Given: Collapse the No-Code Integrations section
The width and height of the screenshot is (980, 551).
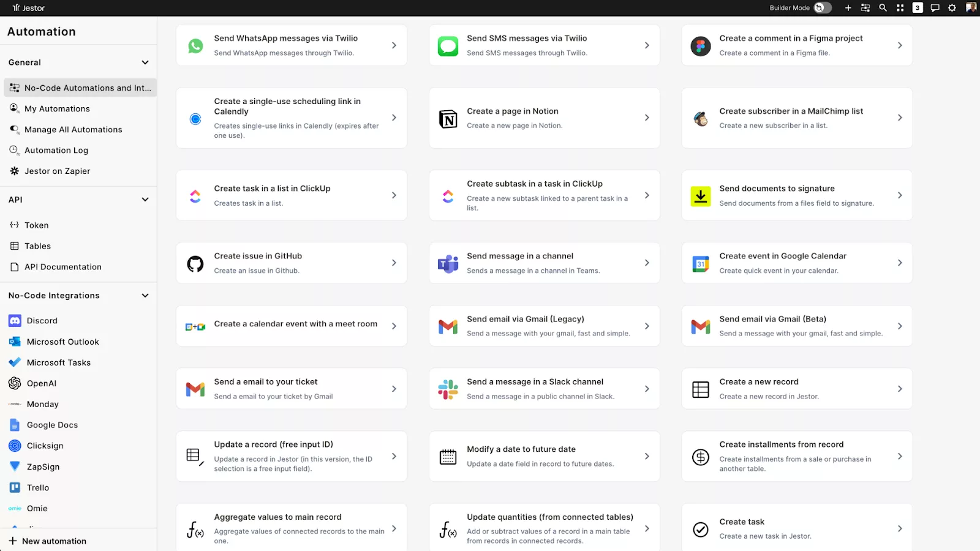Looking at the screenshot, I should click(x=145, y=296).
